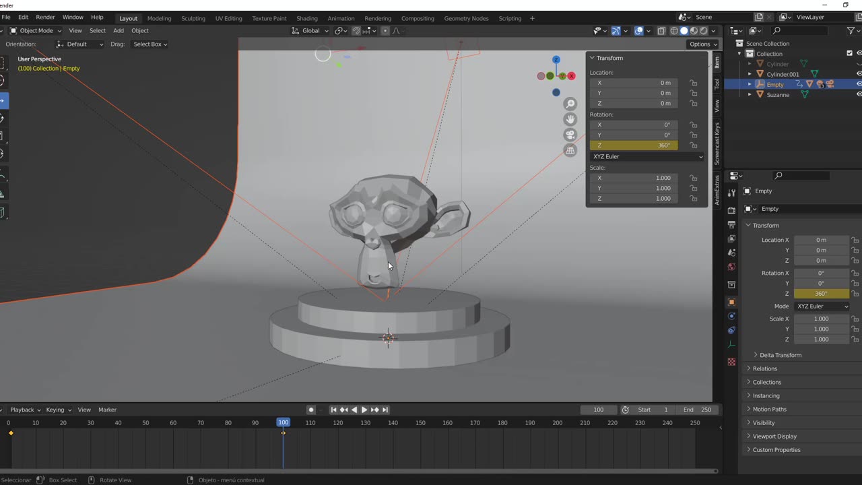
Task: Hide Cylinder.001 with its eye icon
Action: pos(859,74)
